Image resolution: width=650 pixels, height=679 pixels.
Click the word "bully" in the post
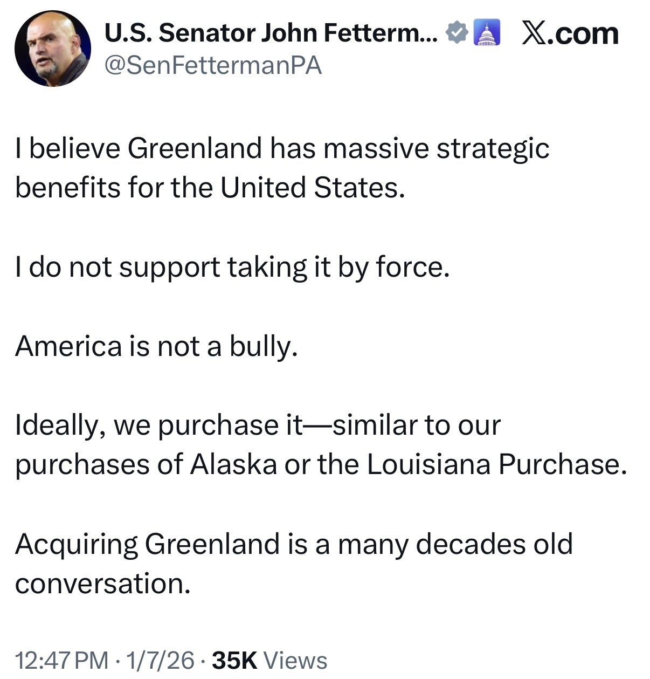point(264,346)
